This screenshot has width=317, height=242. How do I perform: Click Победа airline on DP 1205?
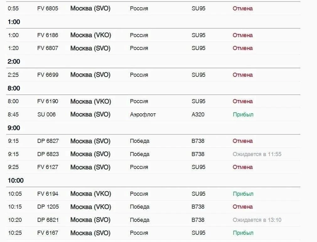pos(140,207)
